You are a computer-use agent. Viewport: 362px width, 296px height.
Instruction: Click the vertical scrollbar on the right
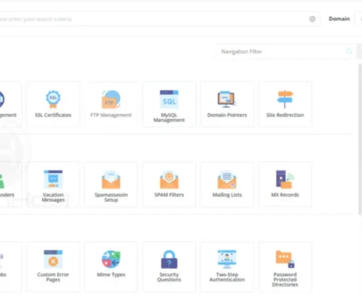tap(360, 139)
